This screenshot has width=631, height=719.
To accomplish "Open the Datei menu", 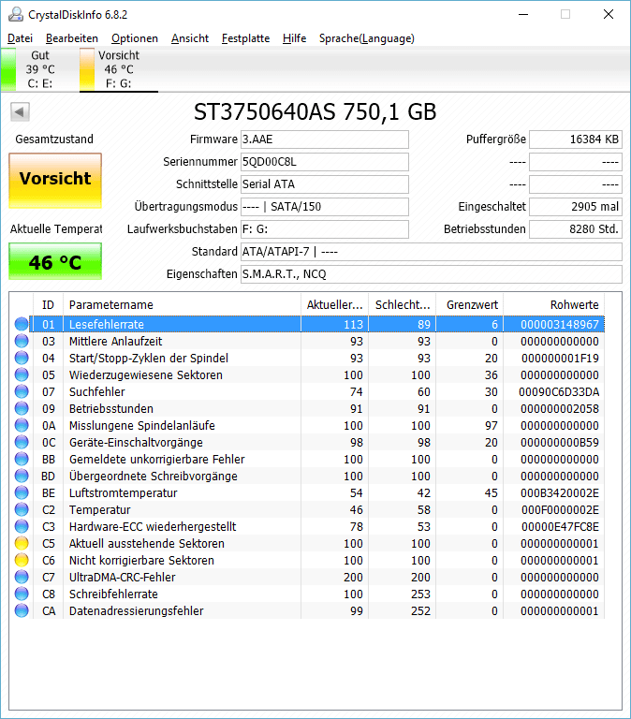I will 21,38.
